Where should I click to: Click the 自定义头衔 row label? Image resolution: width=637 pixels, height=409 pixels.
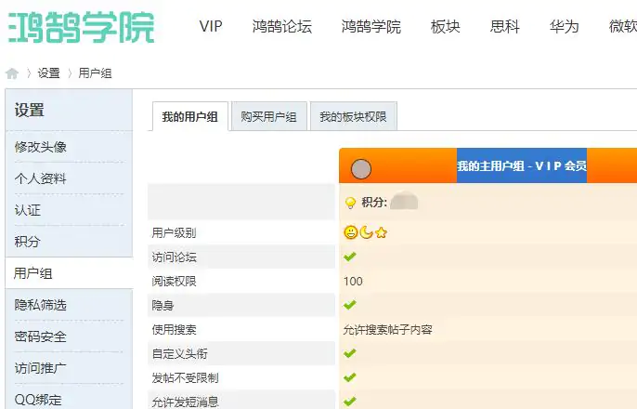click(179, 354)
